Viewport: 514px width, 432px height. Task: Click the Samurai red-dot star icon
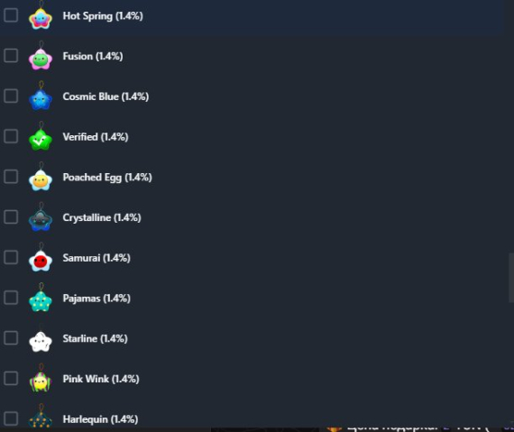[x=41, y=261]
